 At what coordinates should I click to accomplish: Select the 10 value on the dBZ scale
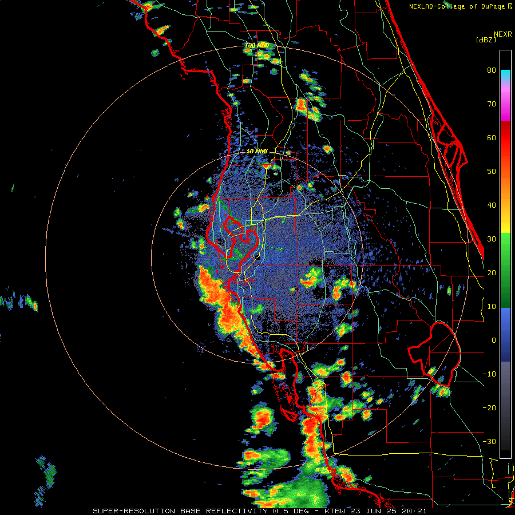point(492,307)
